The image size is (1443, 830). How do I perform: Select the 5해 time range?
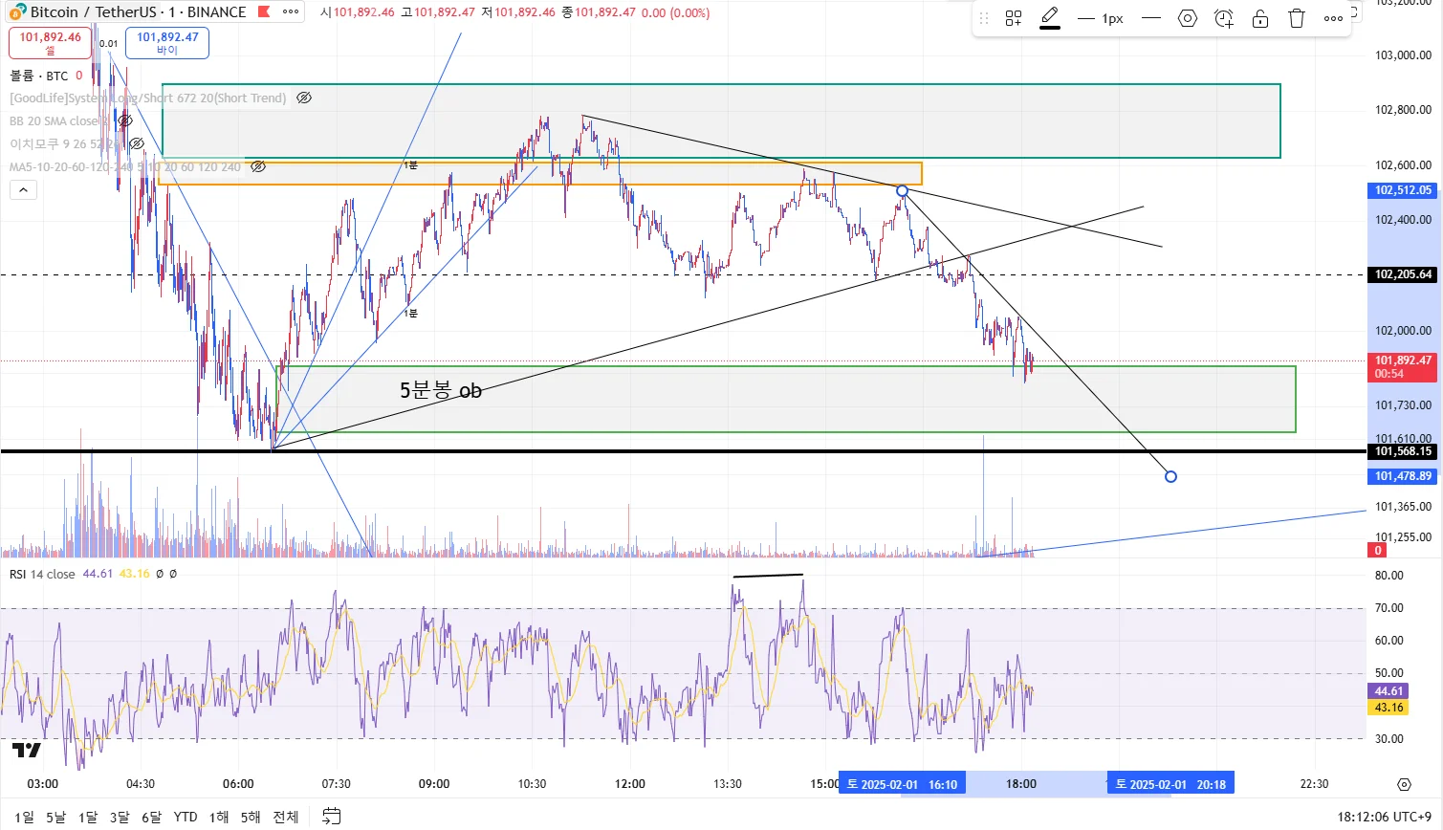click(x=251, y=817)
